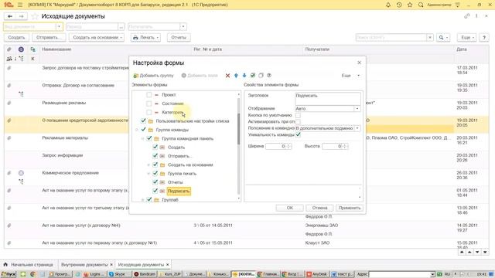Uncheck the Создать element checkbox
This screenshot has height=278, width=495.
[155, 147]
